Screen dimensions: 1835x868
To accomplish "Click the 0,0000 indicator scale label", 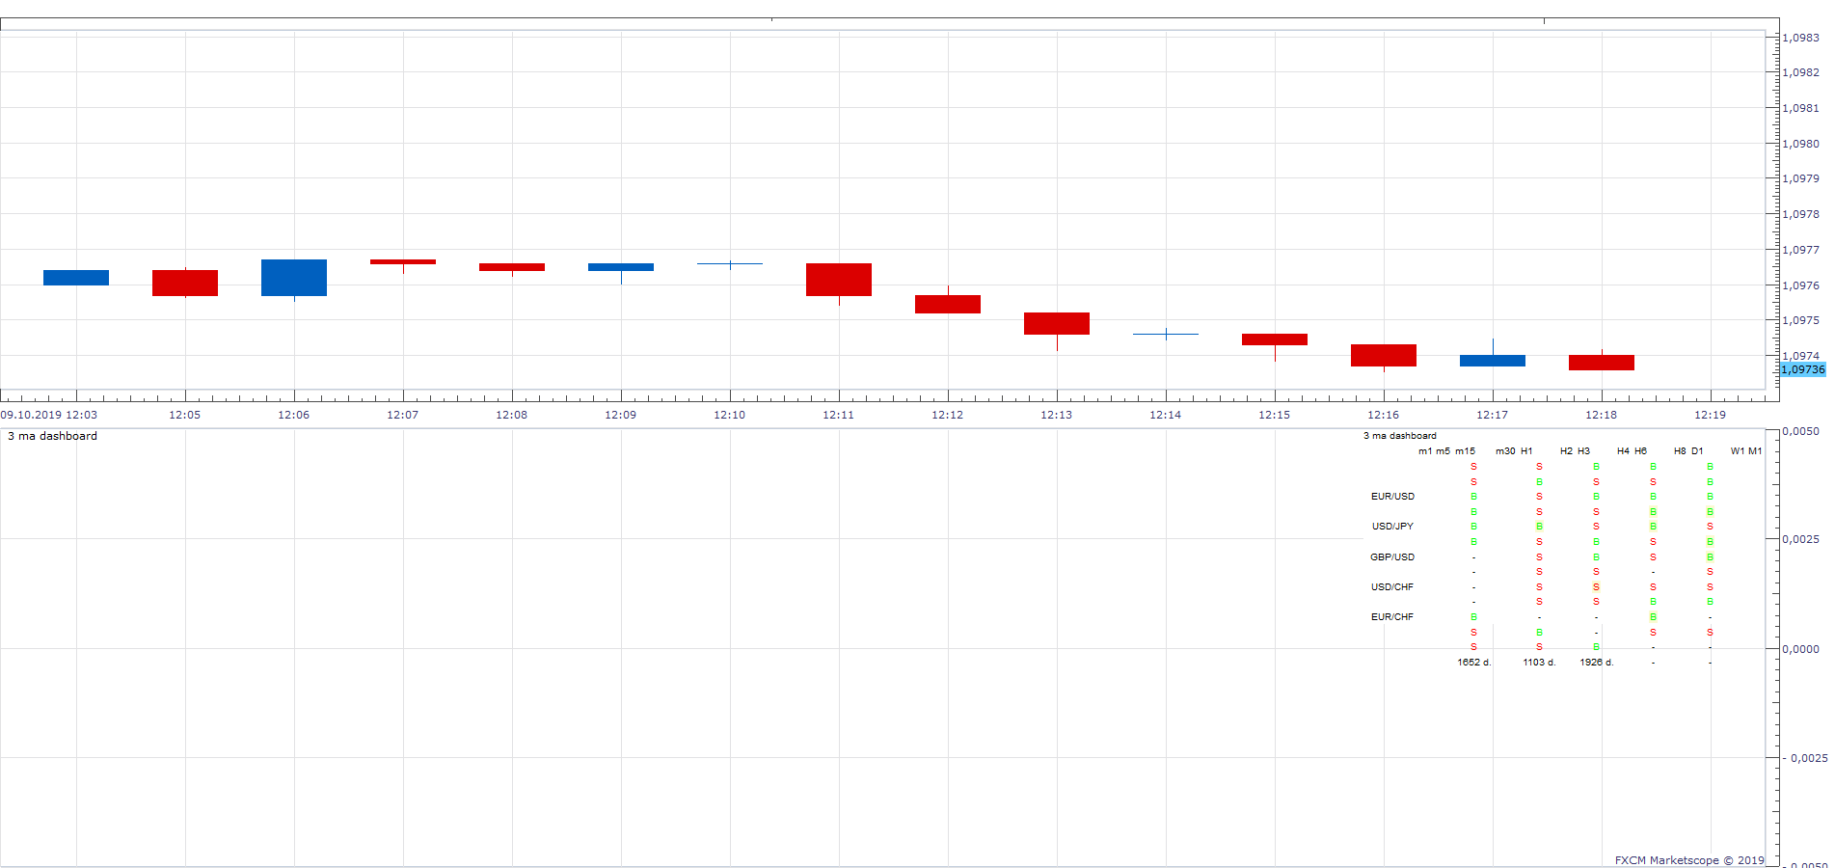I will point(1801,649).
